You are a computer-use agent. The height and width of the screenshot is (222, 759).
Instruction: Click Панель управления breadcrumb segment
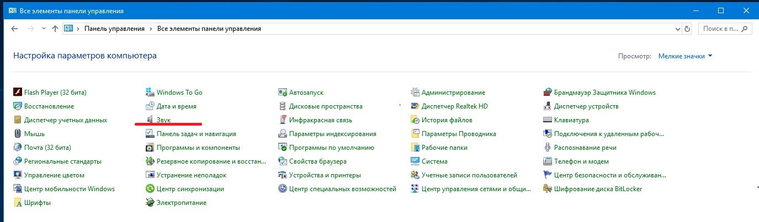[114, 29]
